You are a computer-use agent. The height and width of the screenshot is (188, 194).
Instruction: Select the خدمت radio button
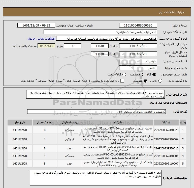141,74
